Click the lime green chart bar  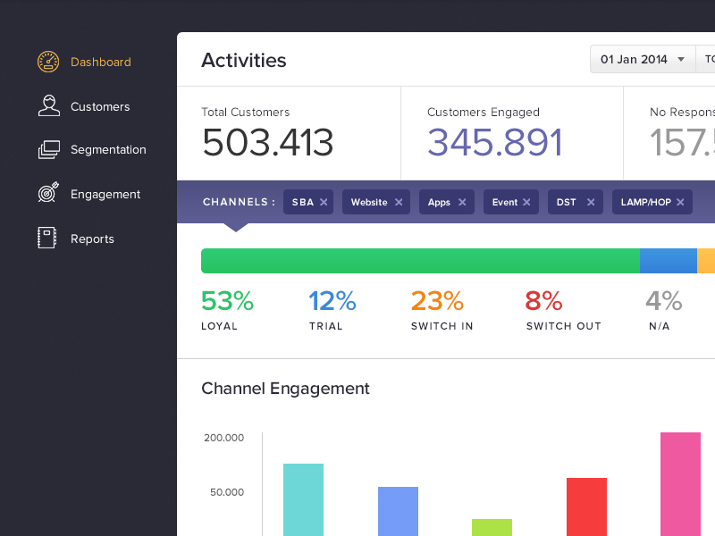[x=492, y=527]
